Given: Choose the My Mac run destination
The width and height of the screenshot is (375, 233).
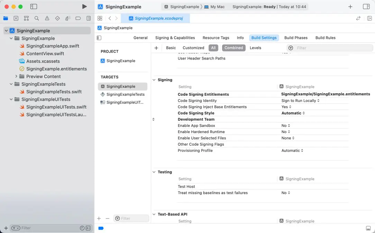Looking at the screenshot, I should point(214,7).
